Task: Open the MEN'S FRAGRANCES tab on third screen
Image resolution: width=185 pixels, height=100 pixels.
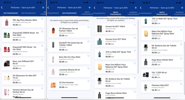Action: (x=116, y=13)
